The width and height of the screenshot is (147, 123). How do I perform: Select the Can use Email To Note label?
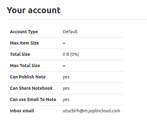point(33,99)
